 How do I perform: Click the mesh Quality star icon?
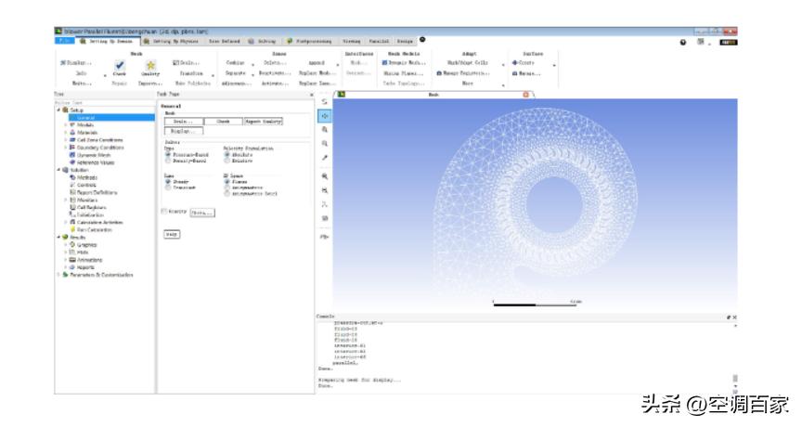tap(150, 63)
